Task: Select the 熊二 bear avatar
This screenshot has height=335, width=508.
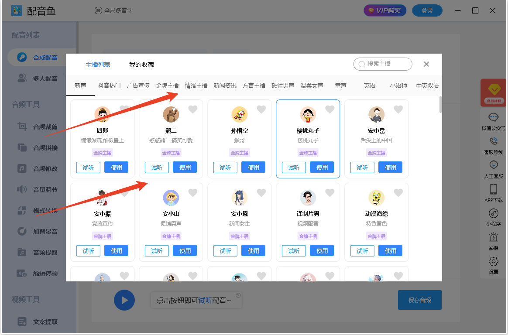Action: click(x=171, y=115)
